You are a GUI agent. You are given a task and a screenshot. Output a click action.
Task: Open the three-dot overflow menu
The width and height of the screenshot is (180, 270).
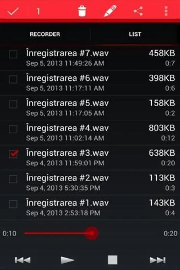coord(166,11)
